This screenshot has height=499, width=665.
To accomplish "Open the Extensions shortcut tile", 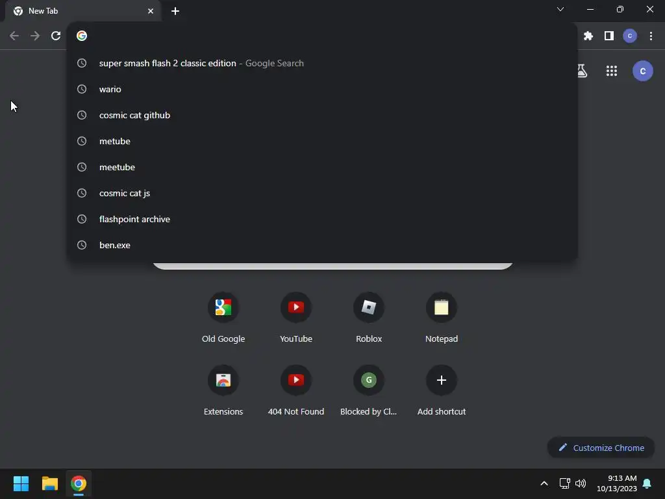I will pos(223,390).
